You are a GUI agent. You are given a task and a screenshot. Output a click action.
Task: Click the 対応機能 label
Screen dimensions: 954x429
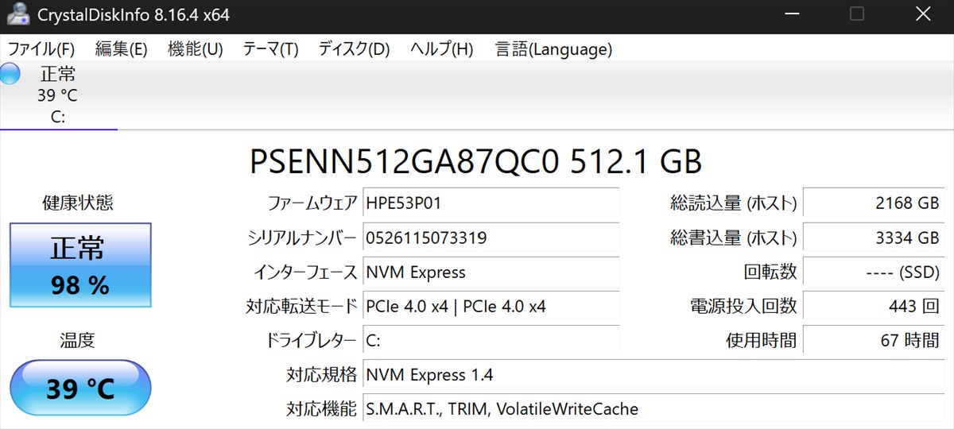322,409
